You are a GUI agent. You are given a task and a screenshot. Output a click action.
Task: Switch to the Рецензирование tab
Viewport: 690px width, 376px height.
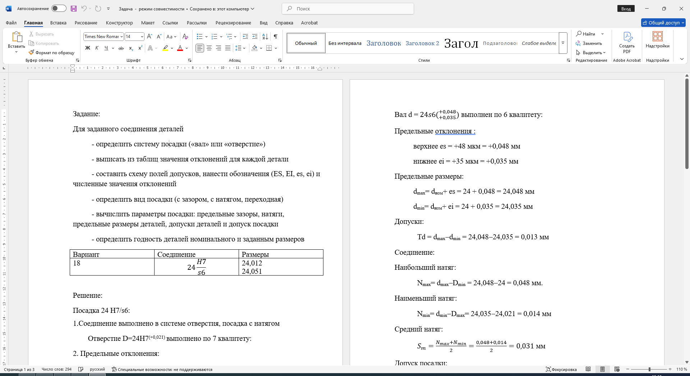[233, 23]
